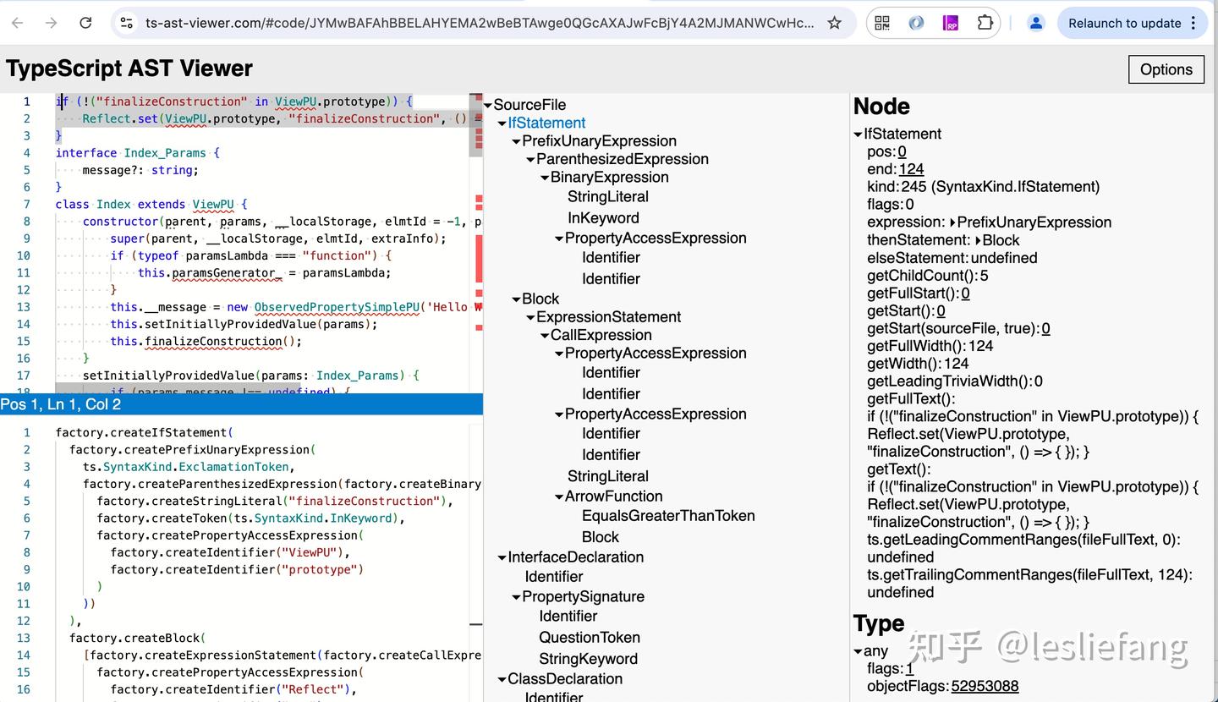Viewport: 1218px width, 702px height.
Task: Reload the current page
Action: [x=85, y=24]
